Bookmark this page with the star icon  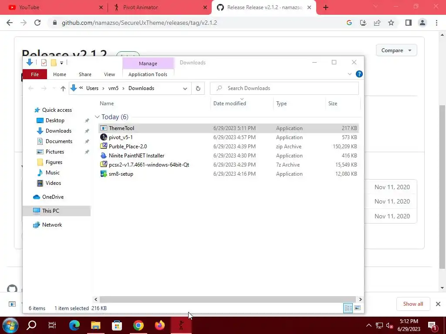click(391, 23)
